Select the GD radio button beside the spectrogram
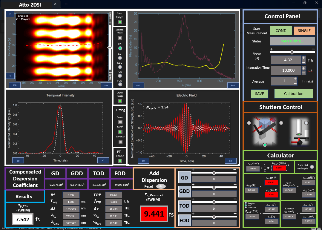Viewport: 322px width, 230px height. pos(120,58)
